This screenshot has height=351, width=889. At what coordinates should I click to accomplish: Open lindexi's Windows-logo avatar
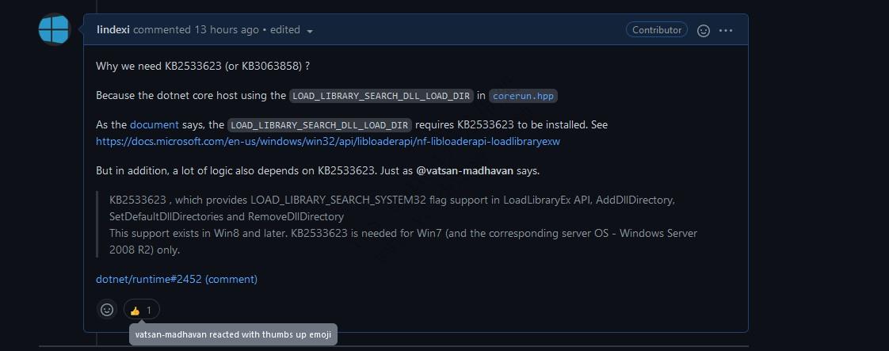point(54,29)
